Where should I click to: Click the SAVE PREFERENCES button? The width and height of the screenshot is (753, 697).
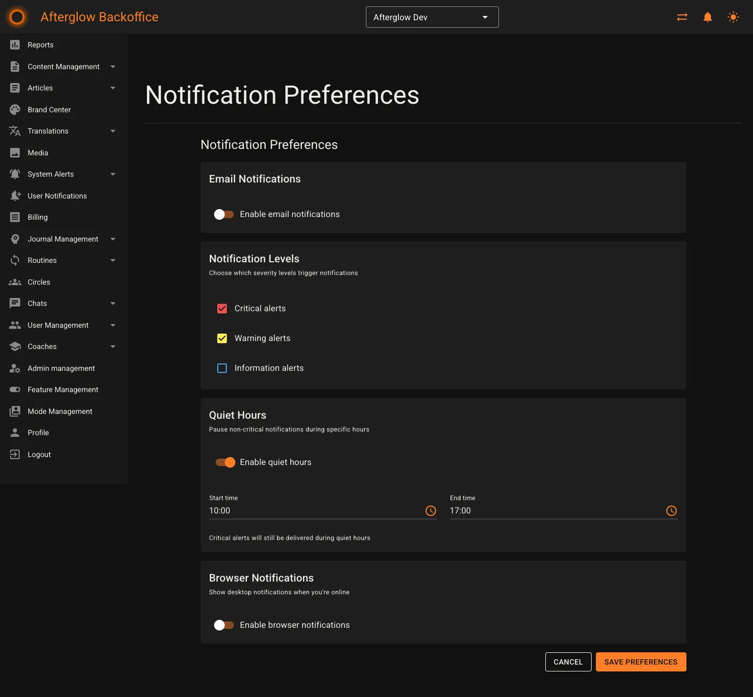pos(641,661)
